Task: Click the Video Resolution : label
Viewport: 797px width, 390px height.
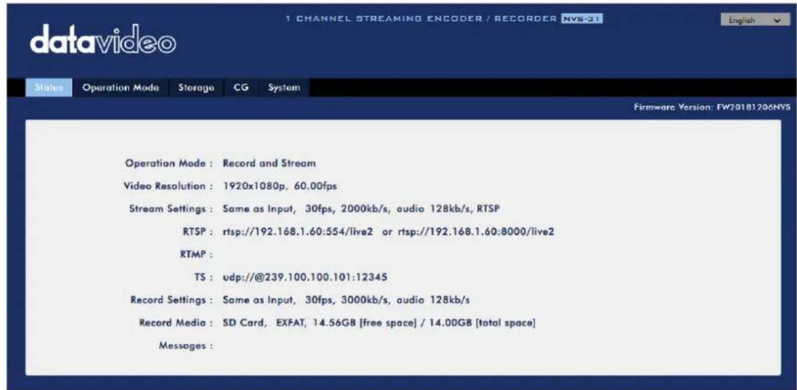Action: [168, 186]
